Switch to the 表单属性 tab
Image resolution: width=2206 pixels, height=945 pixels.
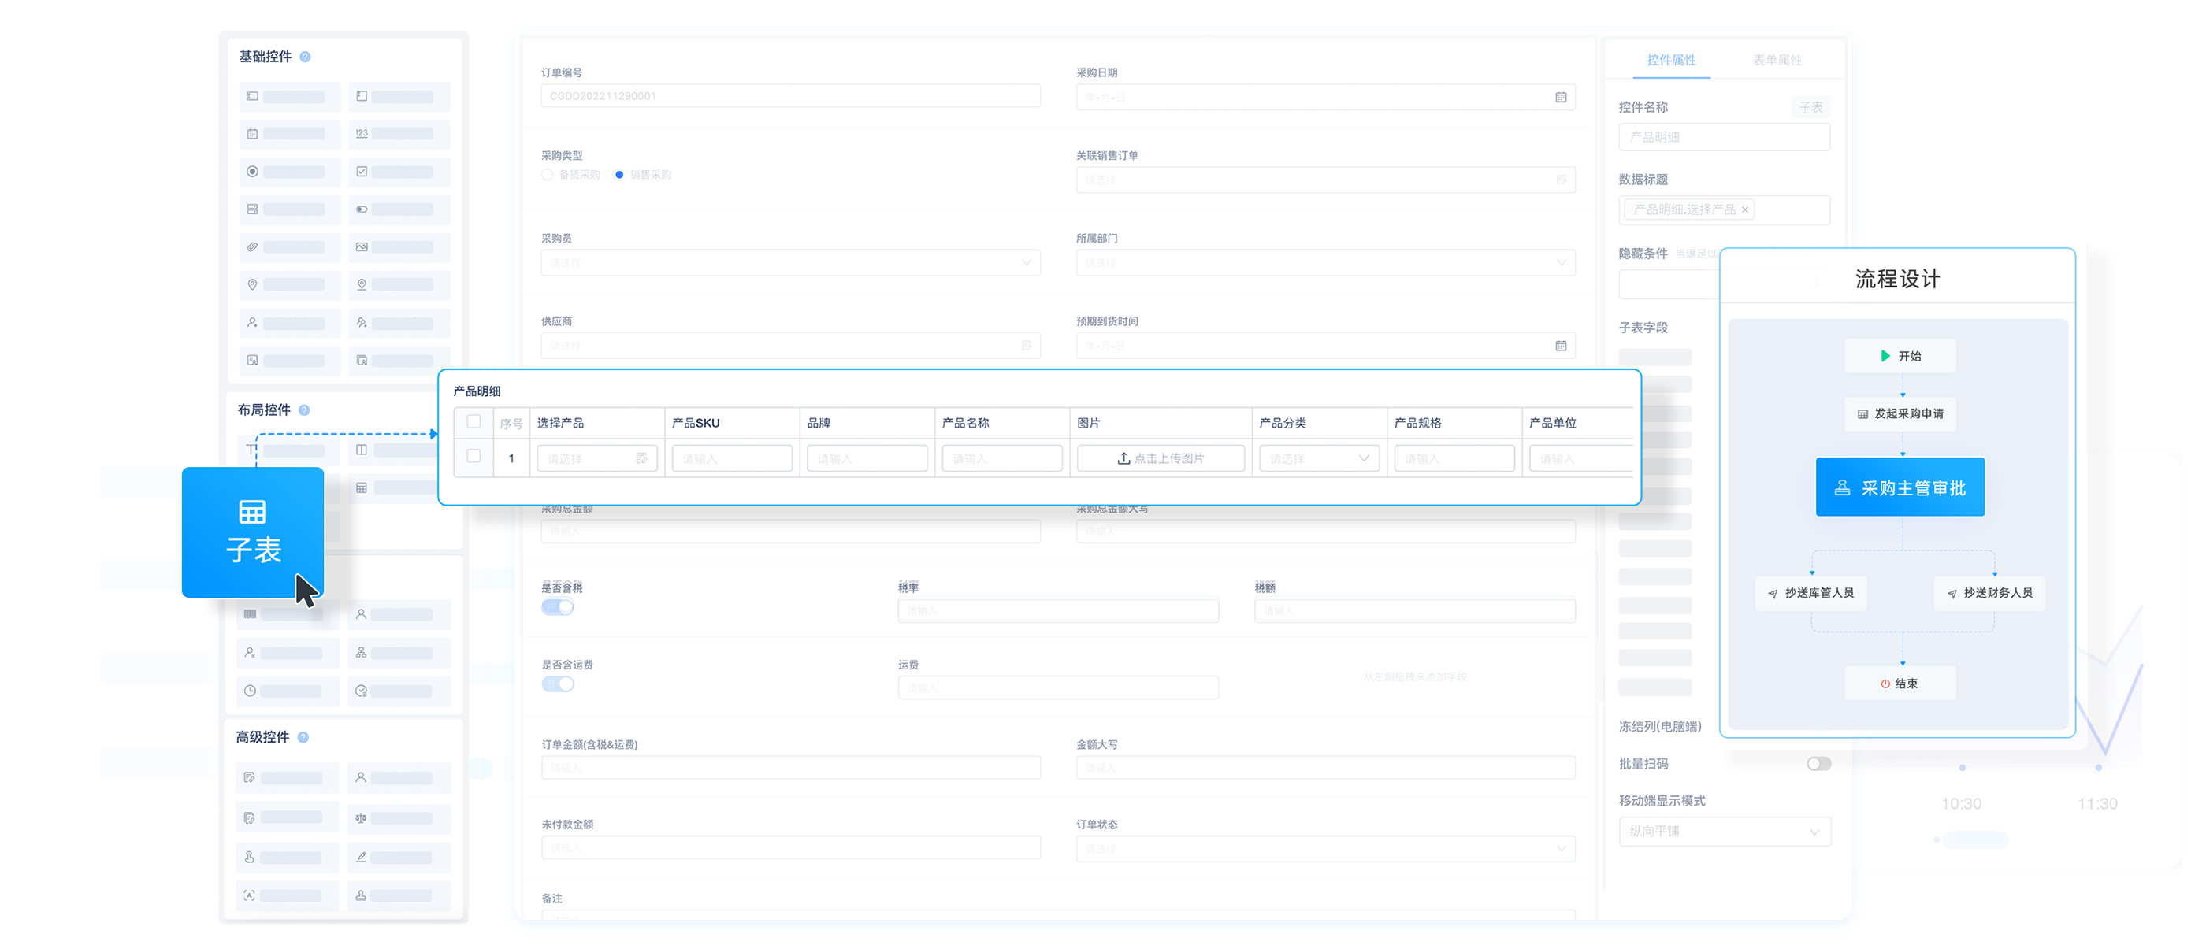click(x=1777, y=60)
